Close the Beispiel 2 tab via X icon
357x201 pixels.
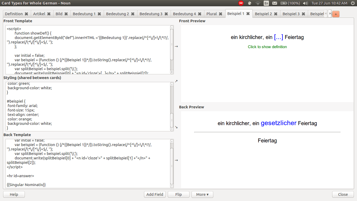[x=276, y=14]
